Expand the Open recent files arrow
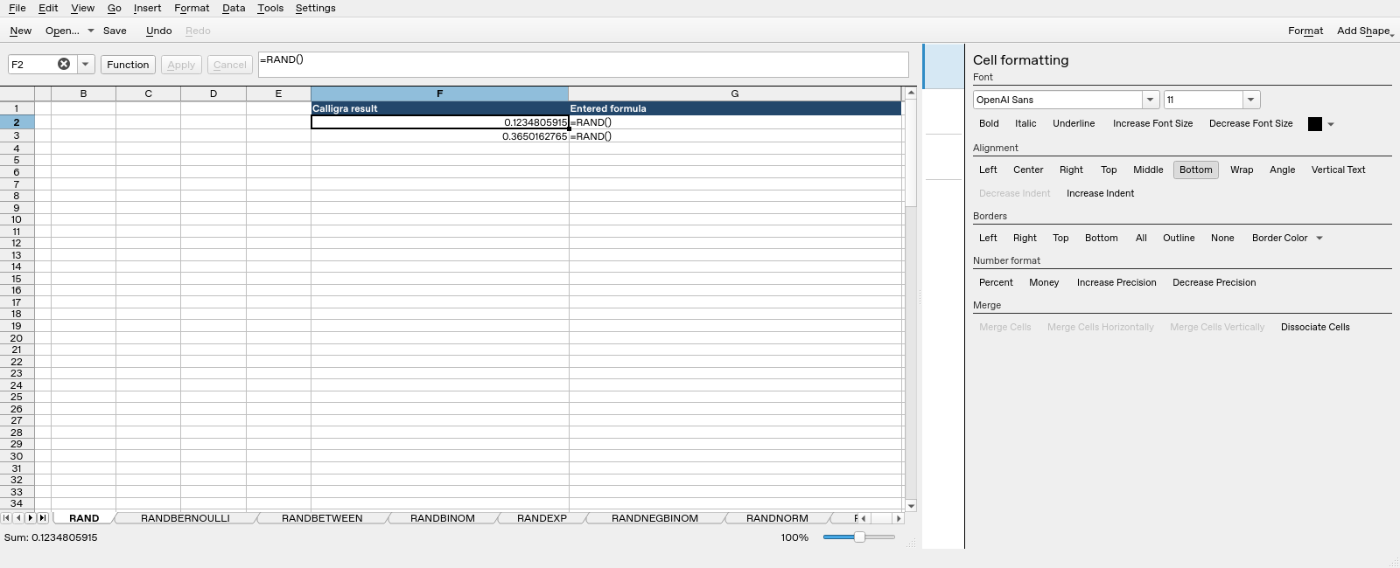Image resolution: width=1400 pixels, height=568 pixels. [x=90, y=31]
